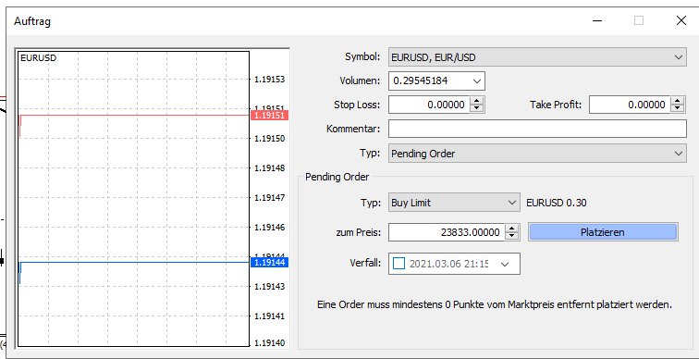
Task: Click the blue bid price label 1.19144
Action: click(x=269, y=262)
